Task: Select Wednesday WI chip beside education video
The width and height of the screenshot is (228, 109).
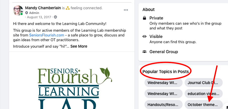Action: click(x=163, y=94)
